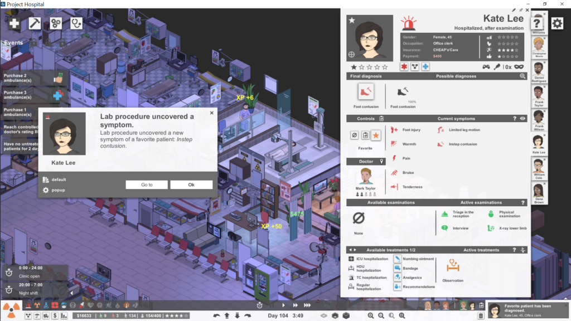Set fastest triple-arrow game speed
Viewport: 571px width, 321px height.
tap(307, 305)
